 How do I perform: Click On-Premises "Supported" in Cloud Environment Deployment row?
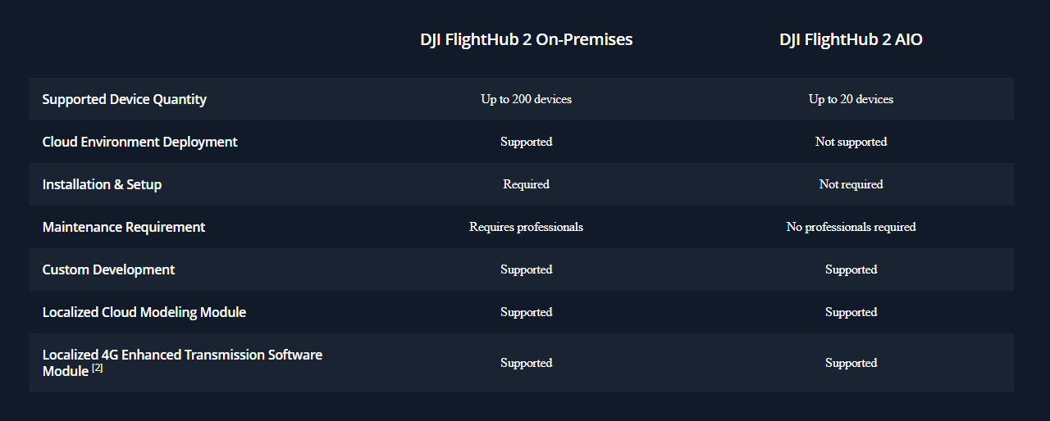coord(526,142)
